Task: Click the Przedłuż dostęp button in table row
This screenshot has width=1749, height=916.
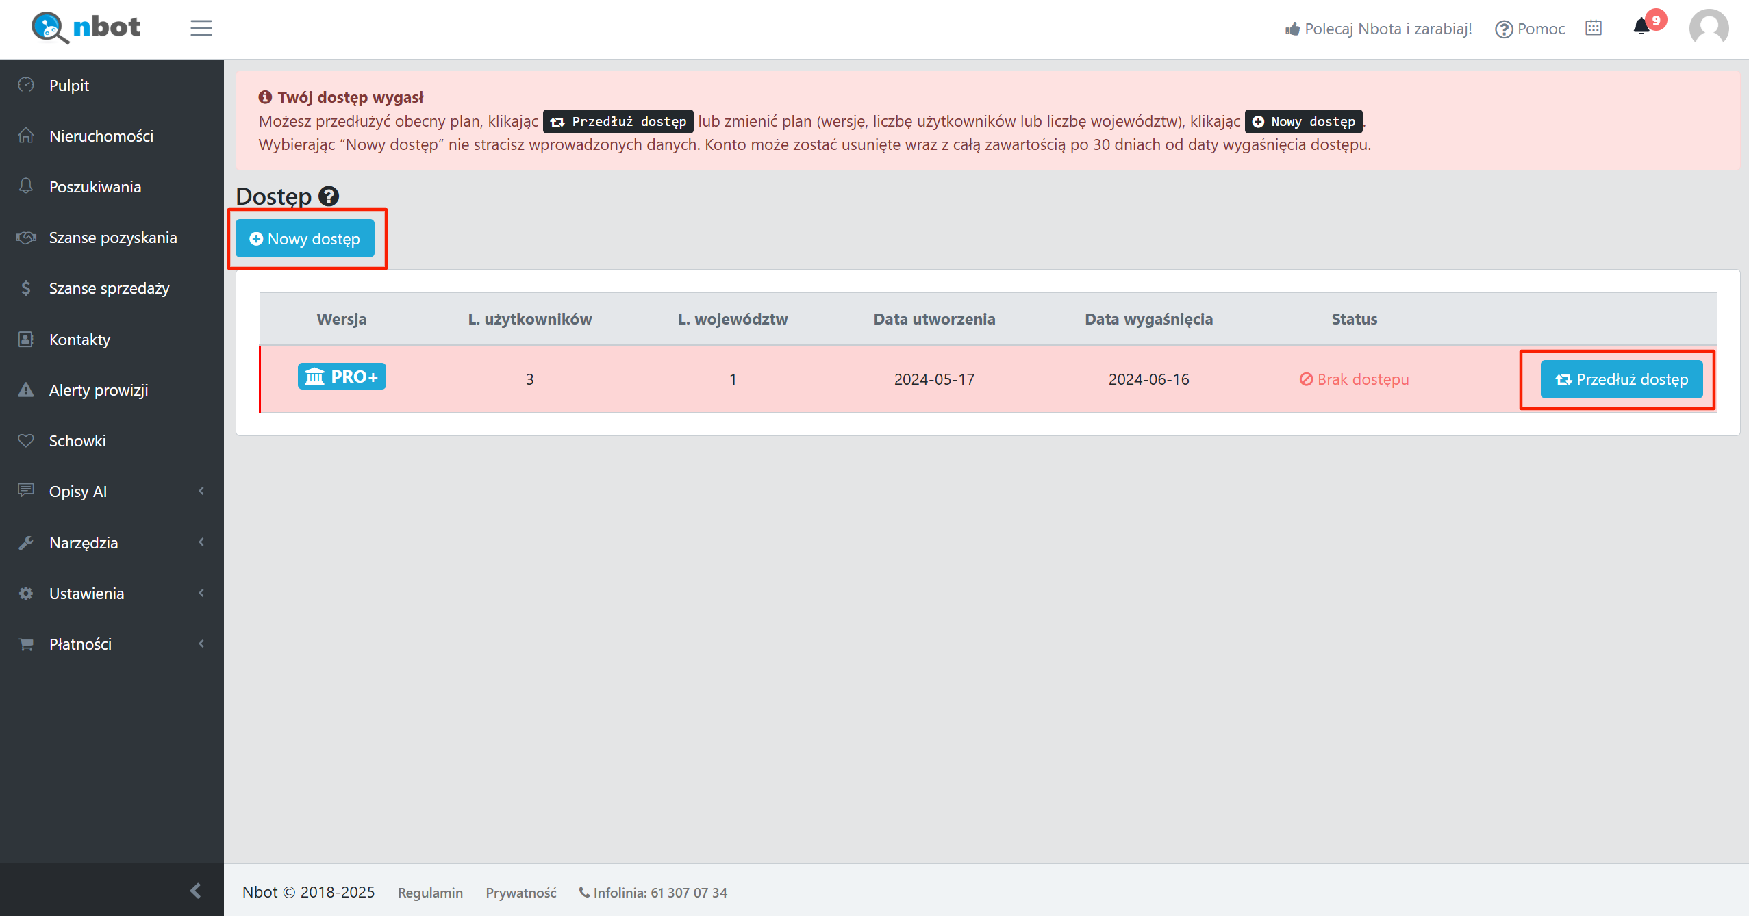Action: coord(1621,379)
